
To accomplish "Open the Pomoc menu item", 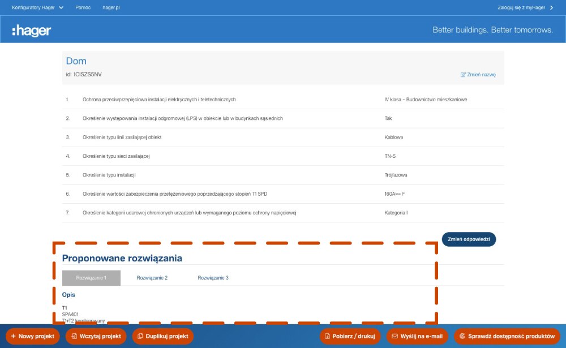I will 83,8.
